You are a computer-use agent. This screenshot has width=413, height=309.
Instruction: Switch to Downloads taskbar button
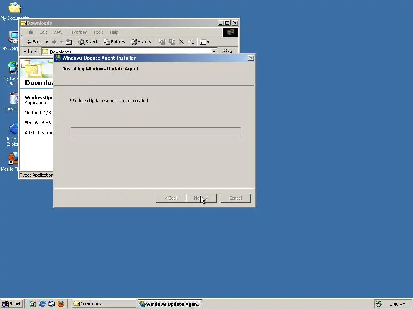(x=104, y=304)
